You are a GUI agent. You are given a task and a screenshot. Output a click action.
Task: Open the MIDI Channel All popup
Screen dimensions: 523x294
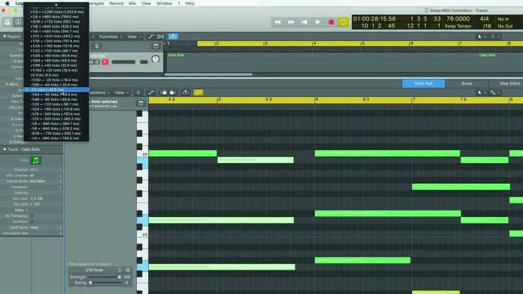click(46, 176)
